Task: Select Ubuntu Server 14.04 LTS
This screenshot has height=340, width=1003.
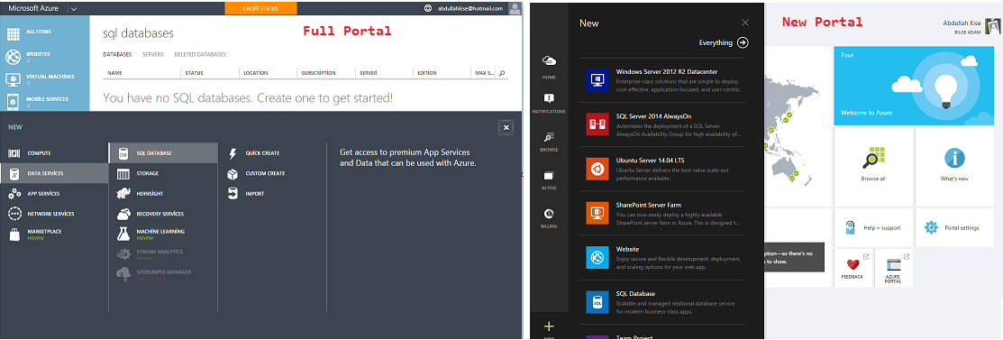Action: 662,169
